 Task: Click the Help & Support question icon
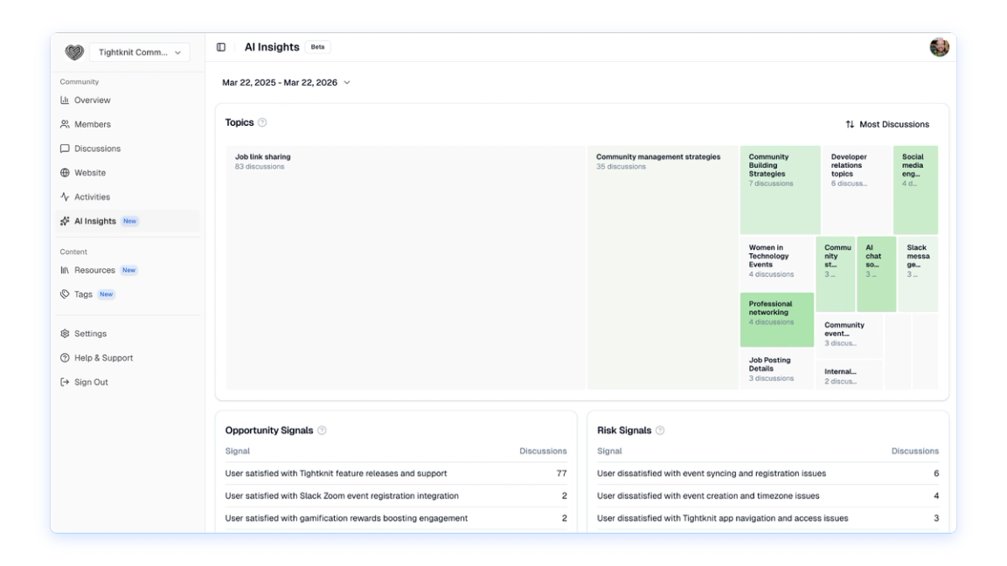65,358
